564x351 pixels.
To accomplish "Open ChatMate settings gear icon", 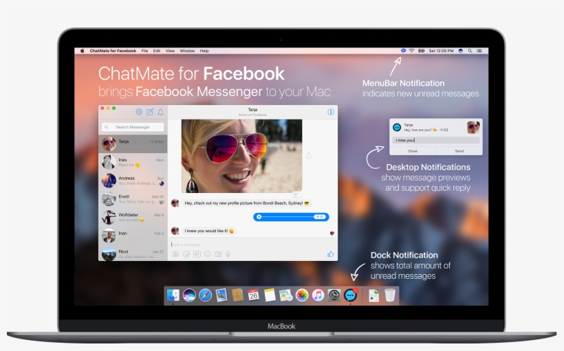I will (139, 112).
